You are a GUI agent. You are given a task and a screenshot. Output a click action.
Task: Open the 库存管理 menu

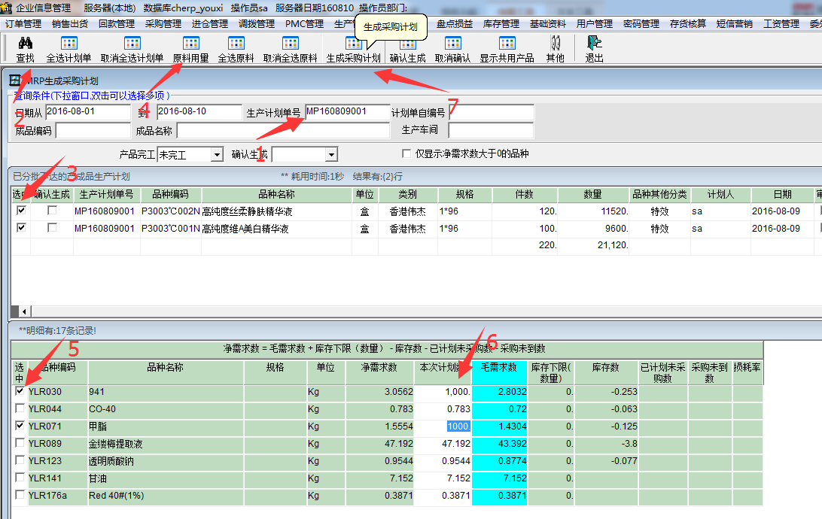(501, 24)
